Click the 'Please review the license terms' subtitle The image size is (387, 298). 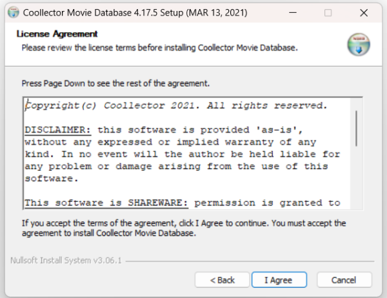click(x=159, y=48)
